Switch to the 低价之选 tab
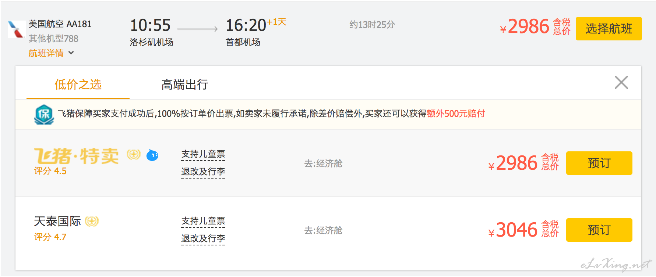This screenshot has height=277, width=656. pyautogui.click(x=78, y=84)
